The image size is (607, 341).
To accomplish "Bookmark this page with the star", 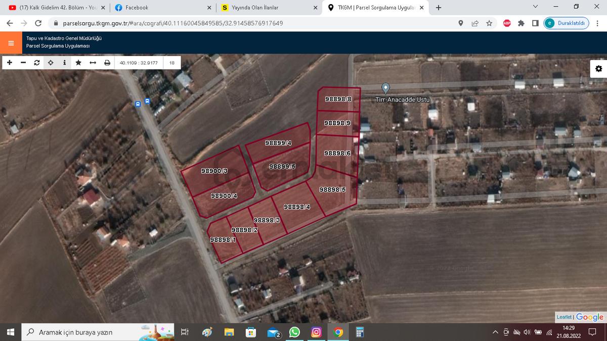I will pos(489,23).
